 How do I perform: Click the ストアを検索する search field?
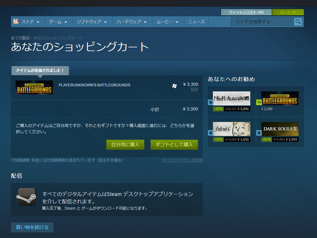262,21
